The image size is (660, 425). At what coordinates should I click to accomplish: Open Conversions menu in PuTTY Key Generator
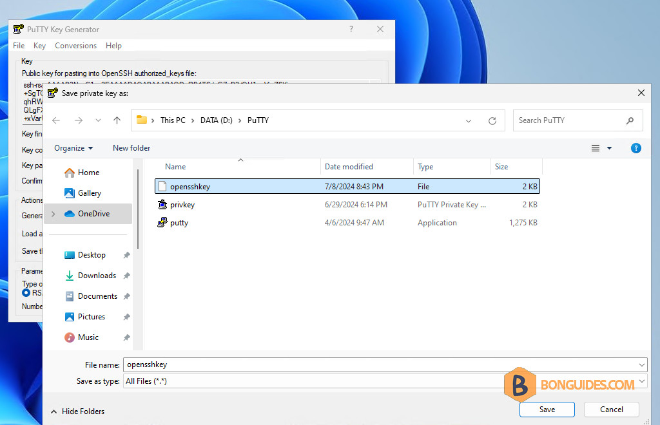[x=76, y=46]
